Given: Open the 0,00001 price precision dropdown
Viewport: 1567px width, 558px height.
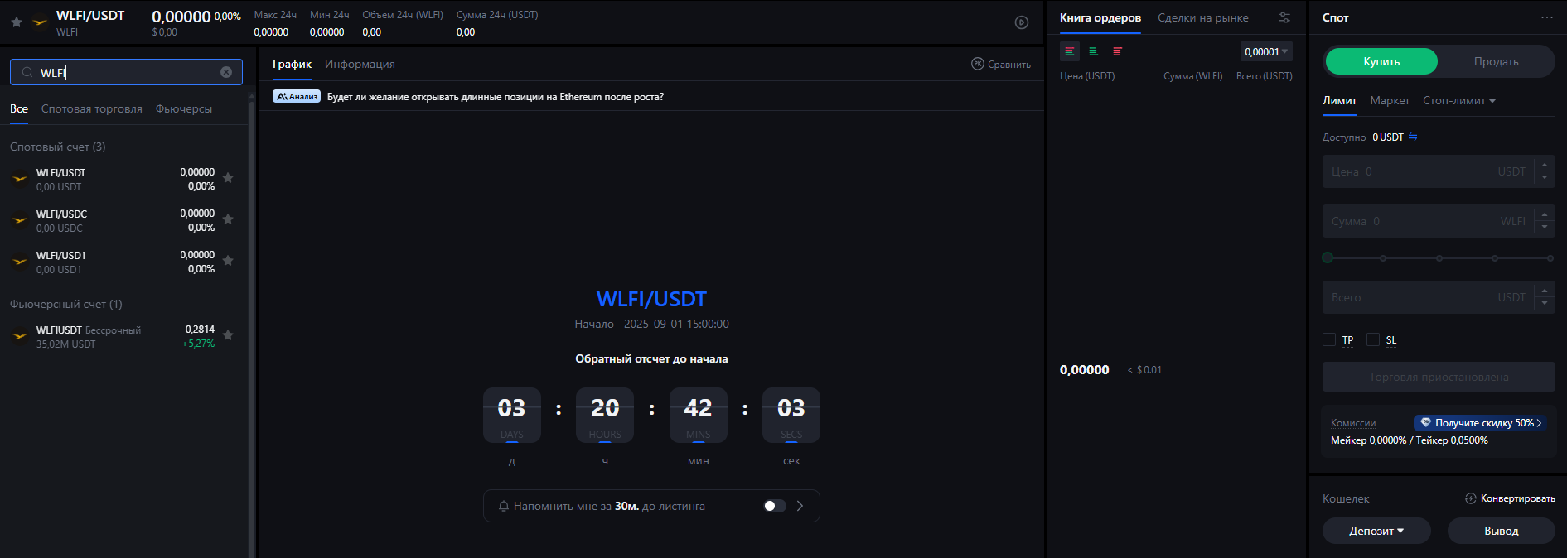Looking at the screenshot, I should click(x=1266, y=51).
